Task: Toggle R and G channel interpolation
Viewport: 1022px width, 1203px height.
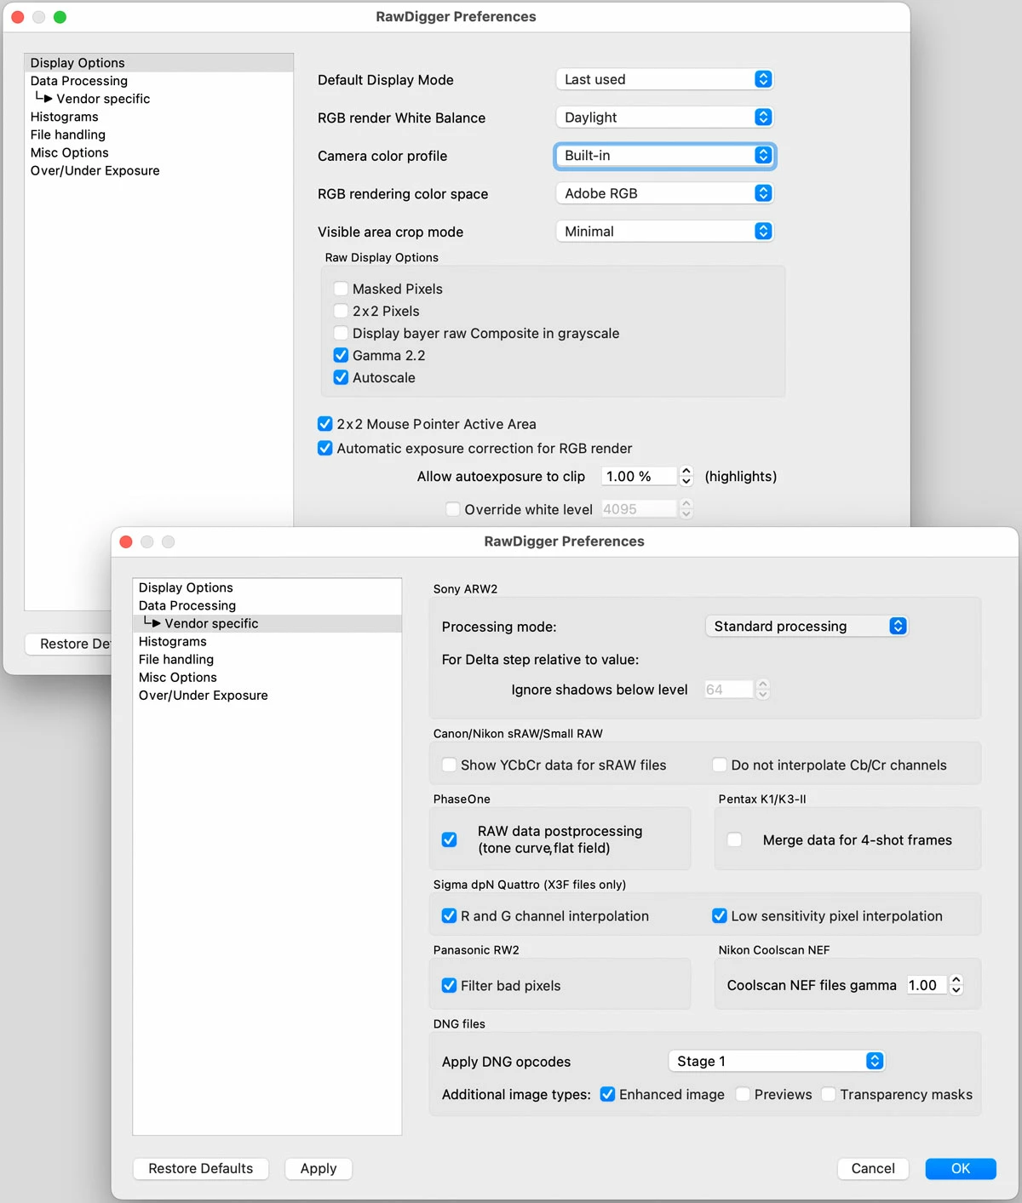Action: point(449,915)
